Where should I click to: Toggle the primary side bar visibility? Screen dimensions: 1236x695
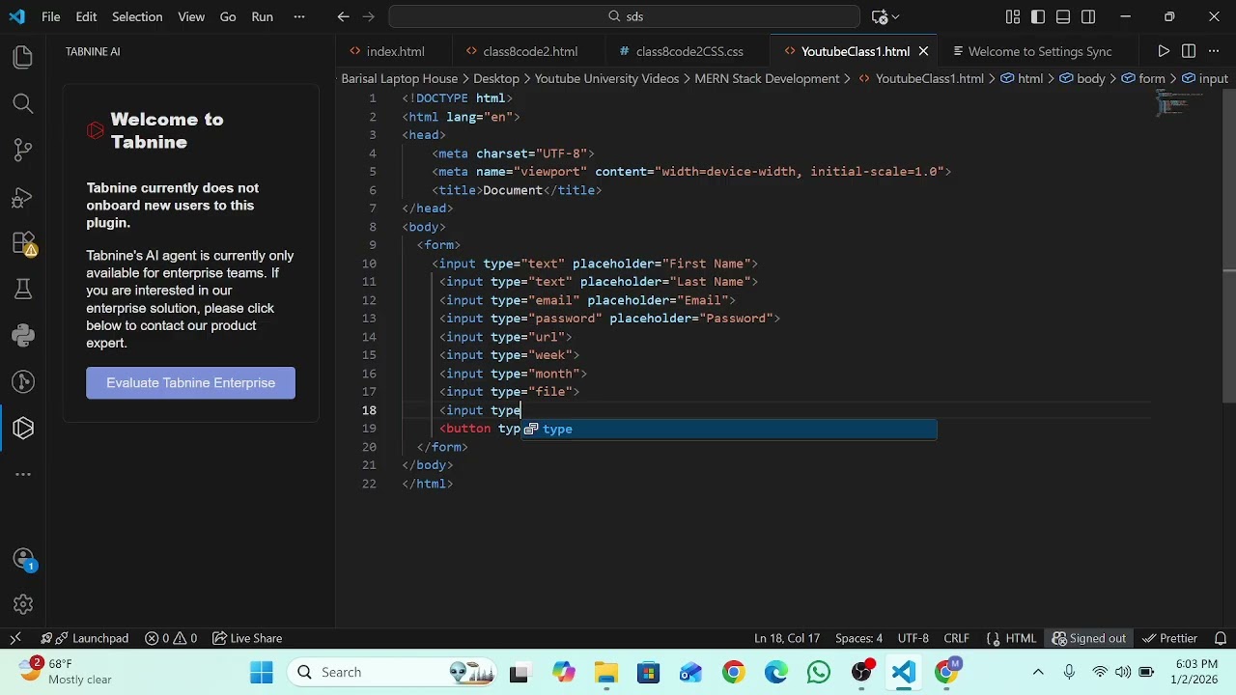click(1038, 16)
